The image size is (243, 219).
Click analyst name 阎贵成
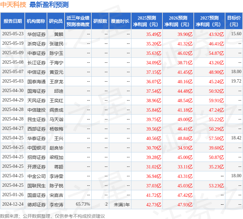(x=56, y=110)
